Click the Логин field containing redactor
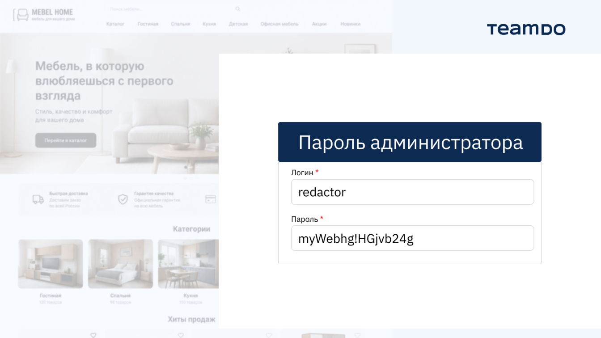The image size is (601, 338). tap(412, 192)
